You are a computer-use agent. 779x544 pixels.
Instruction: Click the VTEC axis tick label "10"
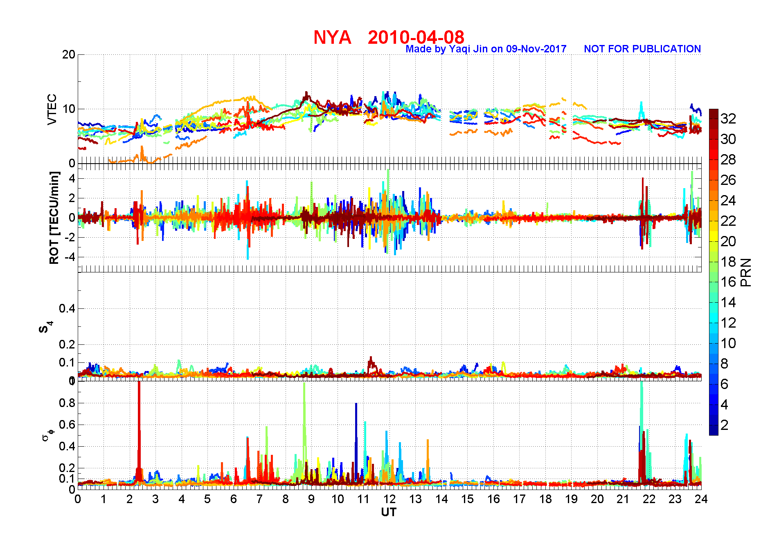(x=69, y=109)
